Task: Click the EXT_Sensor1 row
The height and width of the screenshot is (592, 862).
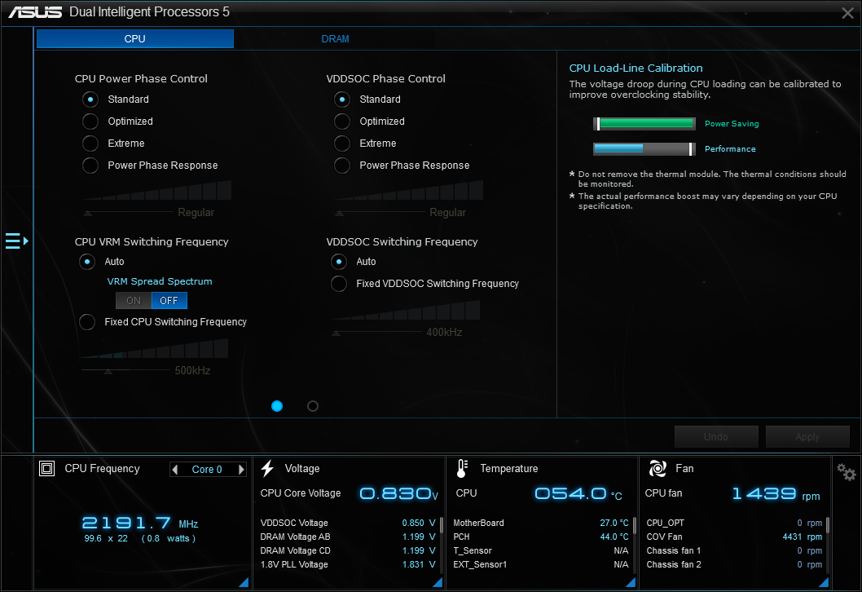Action: [541, 564]
